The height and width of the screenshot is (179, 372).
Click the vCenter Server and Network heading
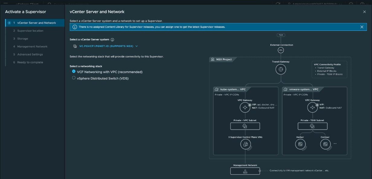(97, 12)
